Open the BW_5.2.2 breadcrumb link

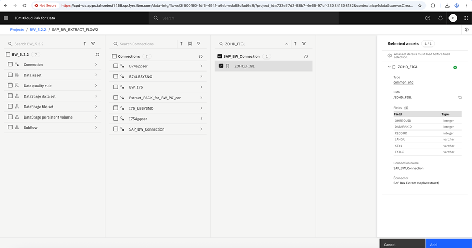click(38, 29)
